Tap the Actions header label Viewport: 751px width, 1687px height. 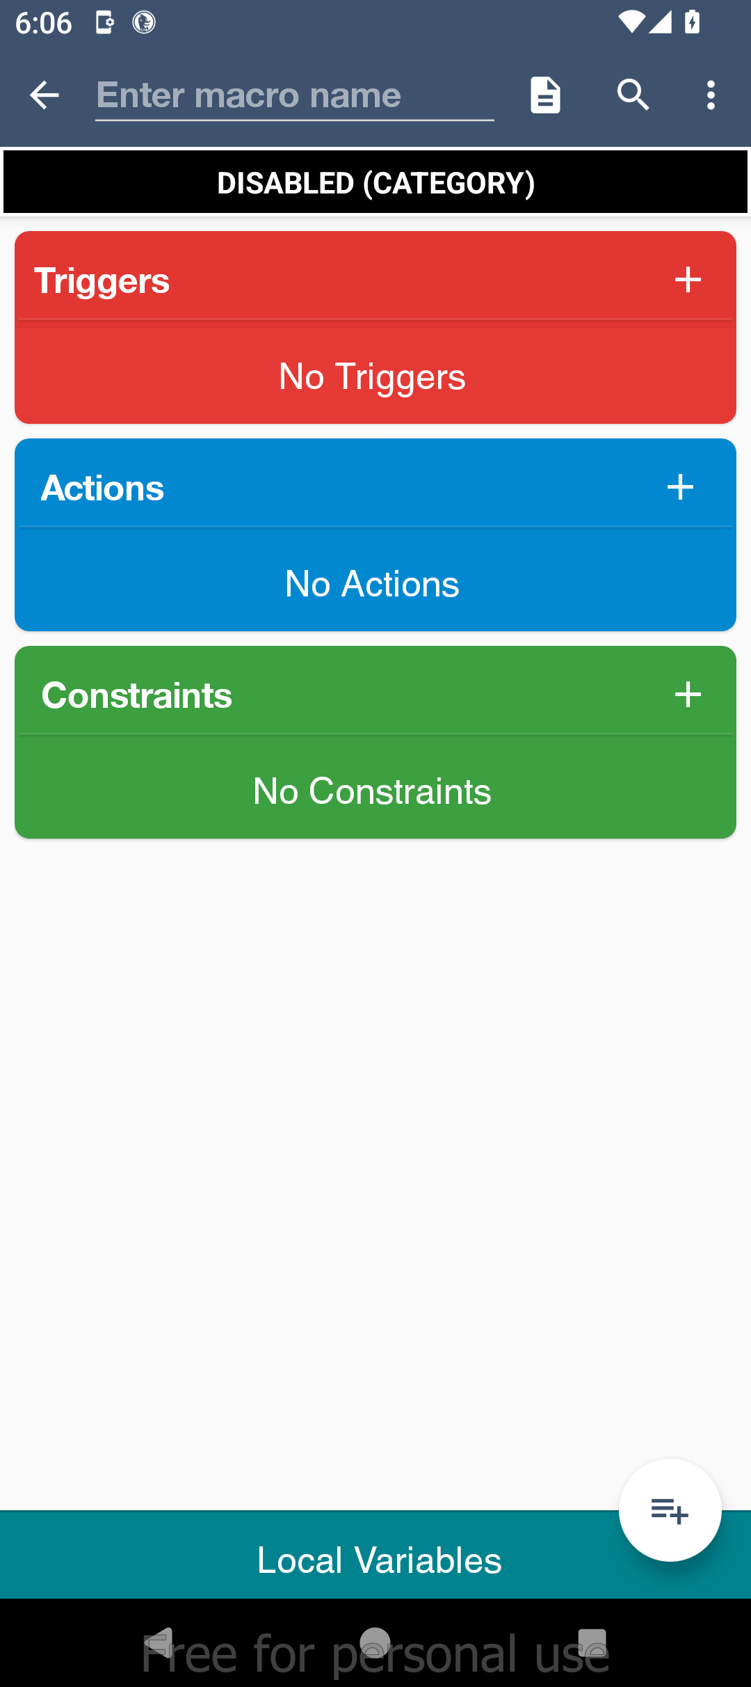(x=103, y=488)
